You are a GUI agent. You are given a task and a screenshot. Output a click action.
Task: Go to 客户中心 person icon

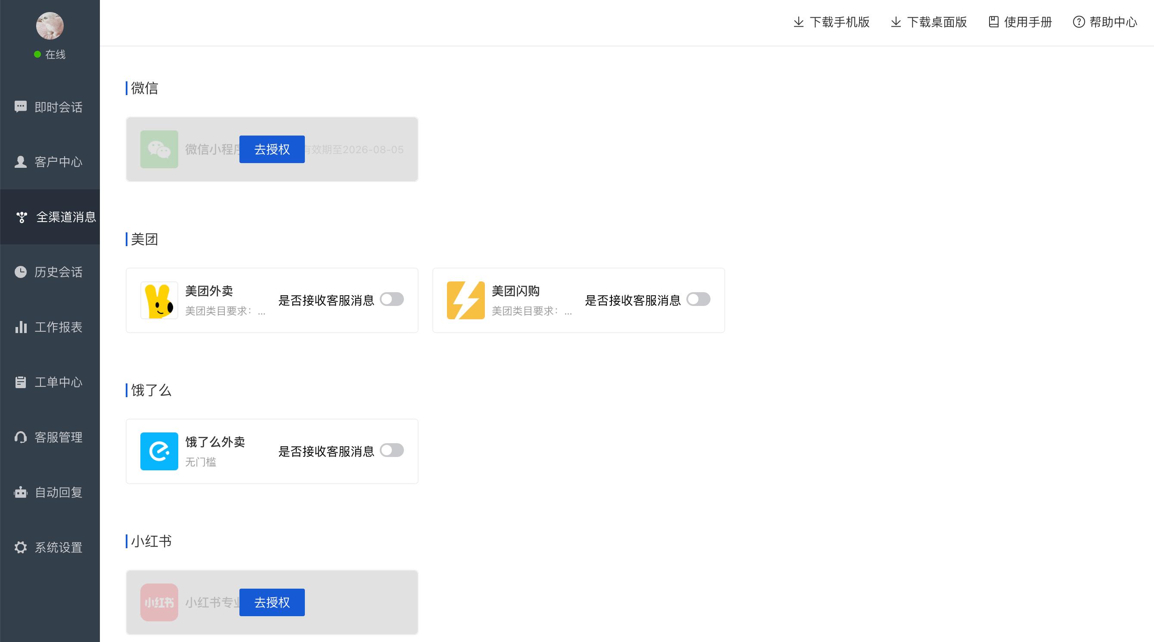21,162
